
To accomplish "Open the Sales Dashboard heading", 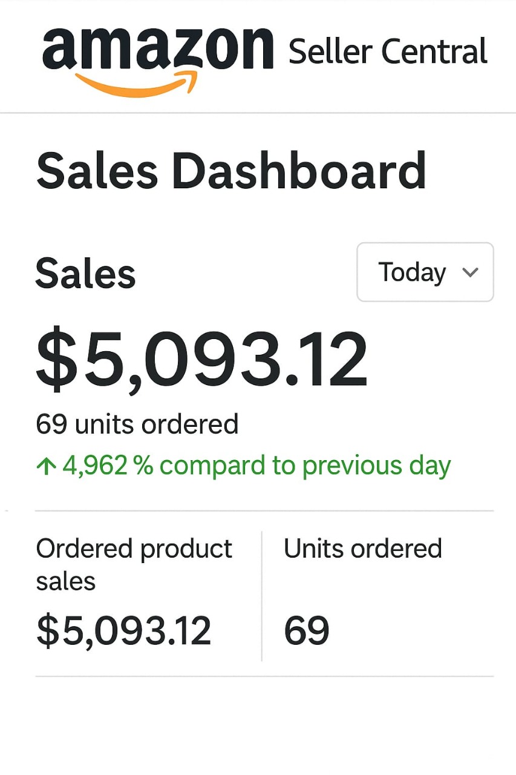I will pos(231,171).
